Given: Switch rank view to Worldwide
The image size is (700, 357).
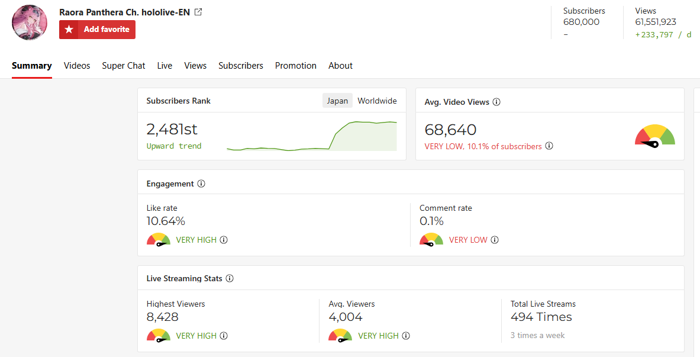Looking at the screenshot, I should pos(378,101).
